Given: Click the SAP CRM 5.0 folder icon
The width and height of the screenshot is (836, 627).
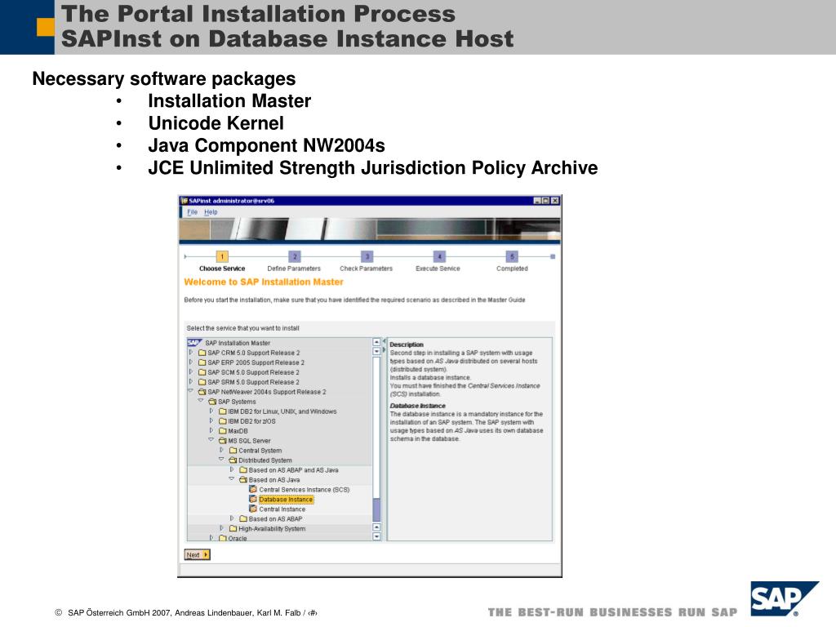Looking at the screenshot, I should (202, 353).
